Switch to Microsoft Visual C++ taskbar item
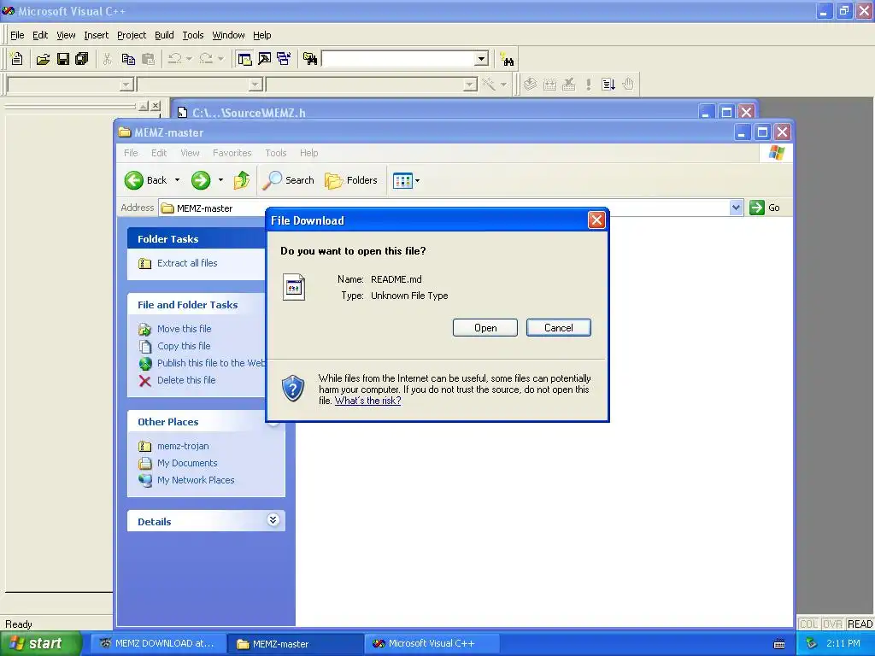This screenshot has width=875, height=656. coord(432,643)
